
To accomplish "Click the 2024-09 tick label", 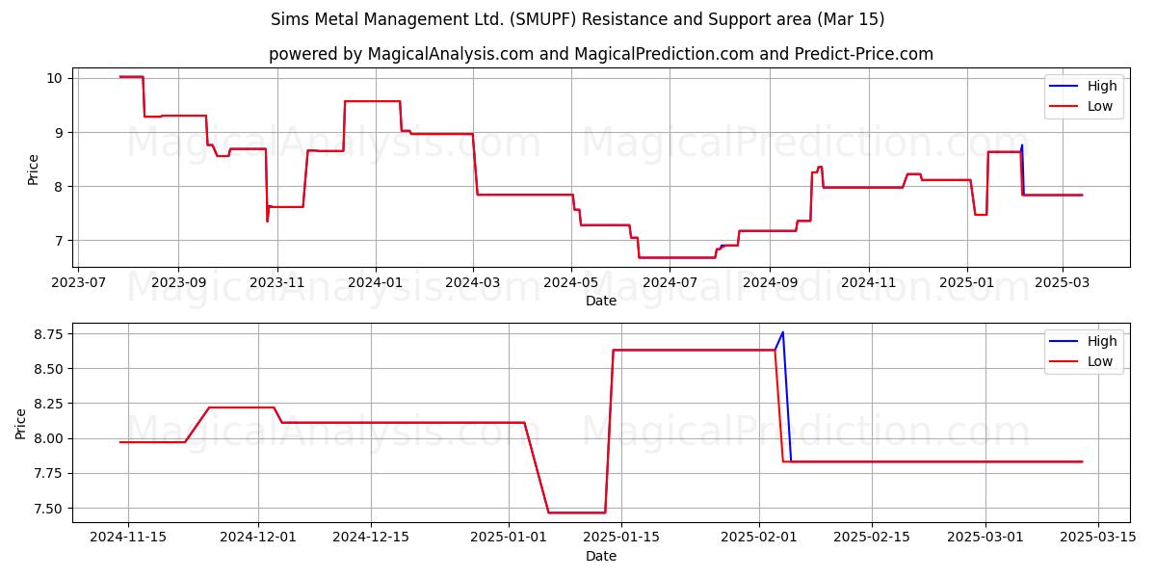I will pyautogui.click(x=770, y=283).
